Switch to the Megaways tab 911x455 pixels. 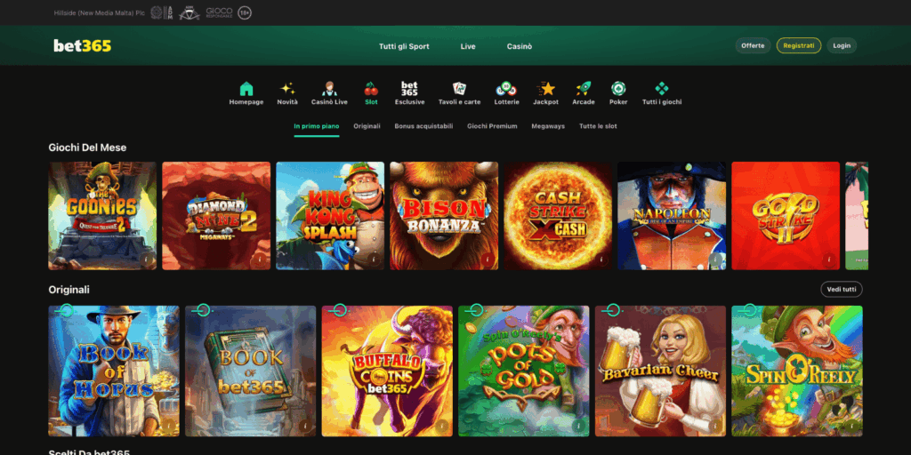548,126
